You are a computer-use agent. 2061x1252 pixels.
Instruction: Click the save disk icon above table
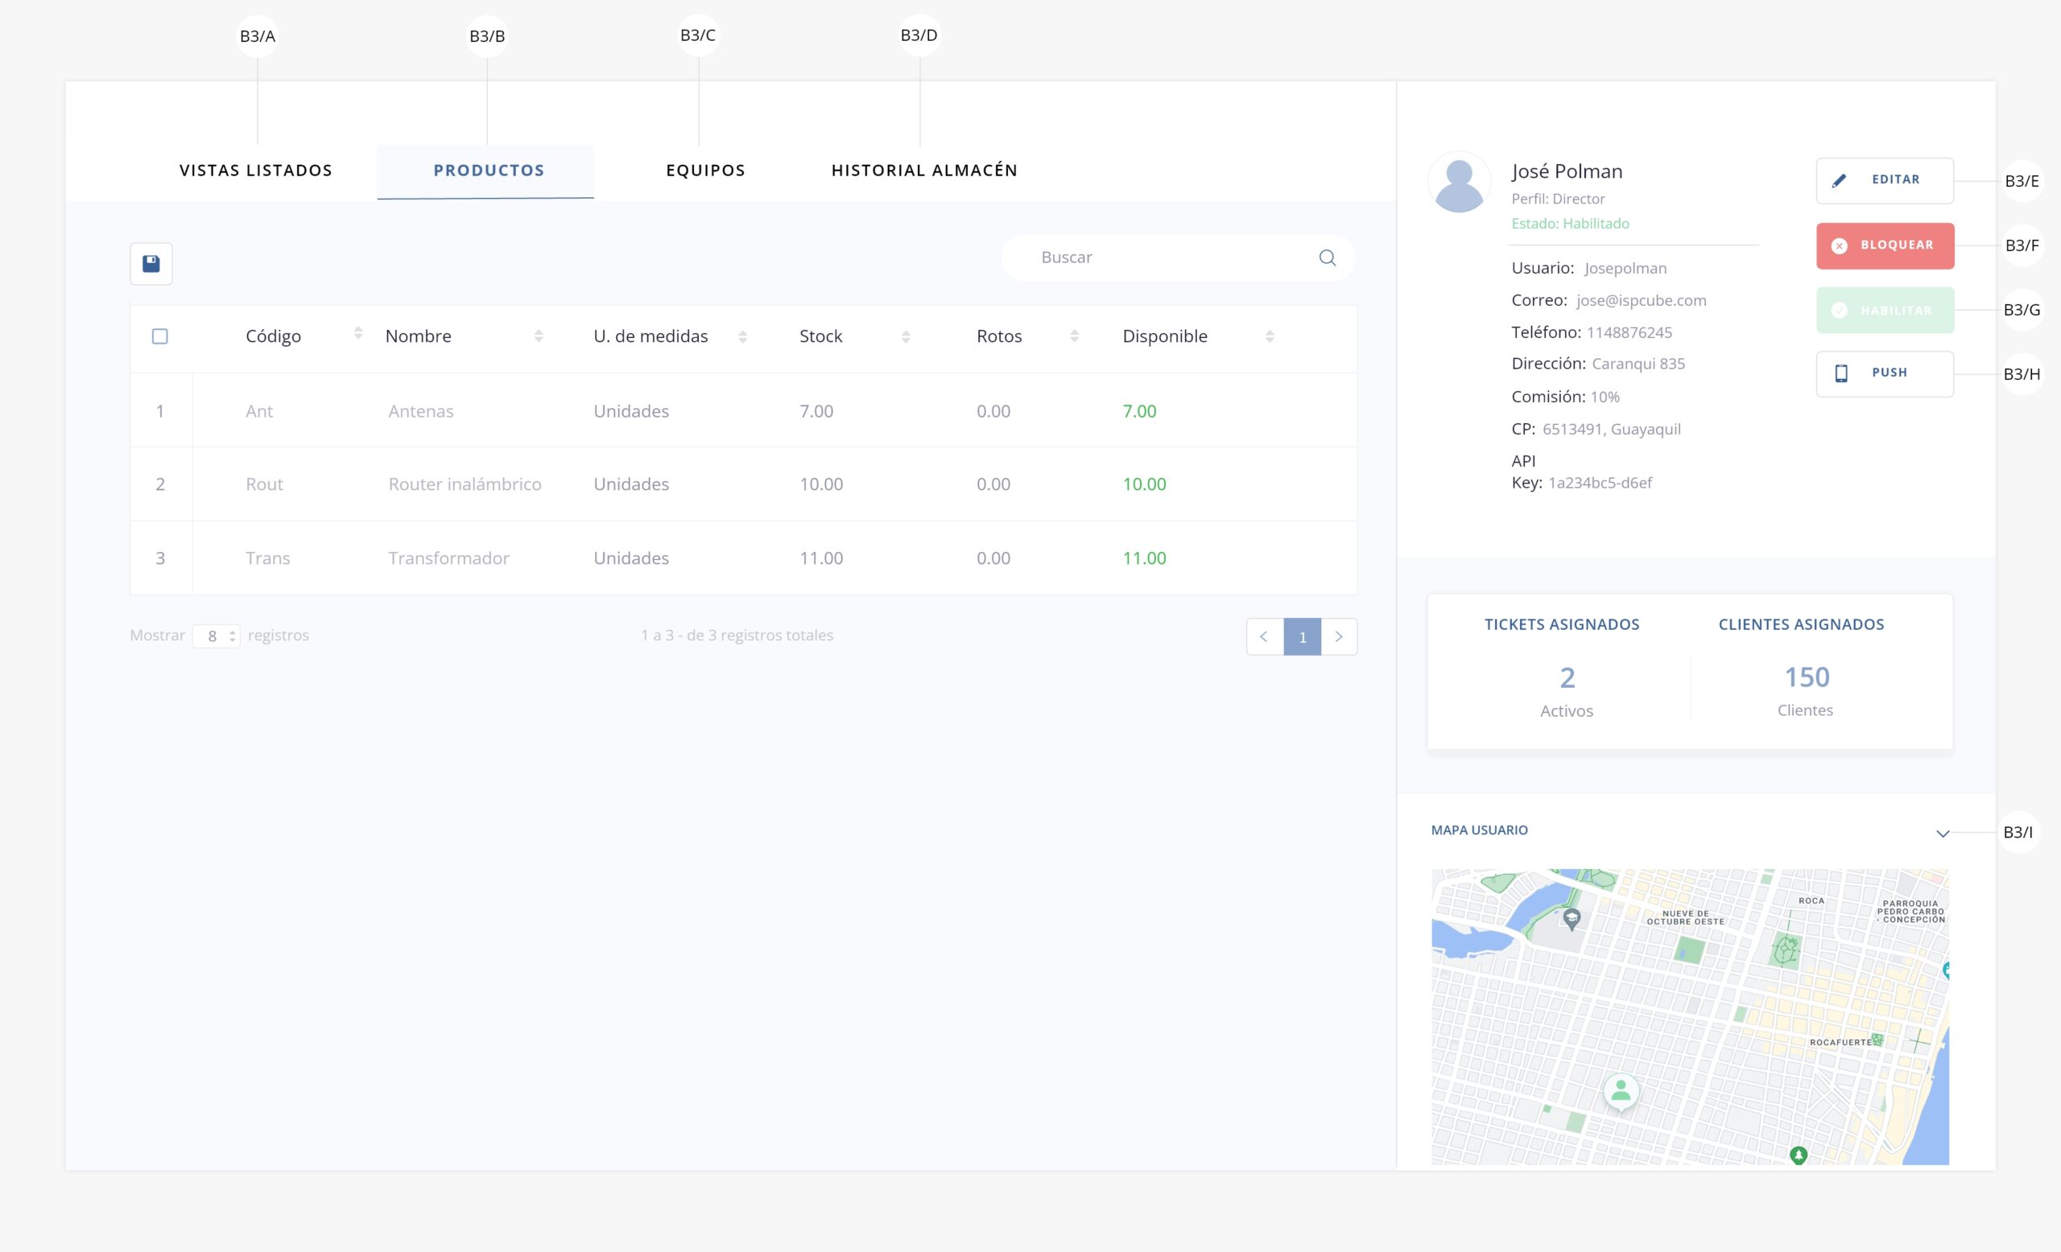[x=151, y=264]
